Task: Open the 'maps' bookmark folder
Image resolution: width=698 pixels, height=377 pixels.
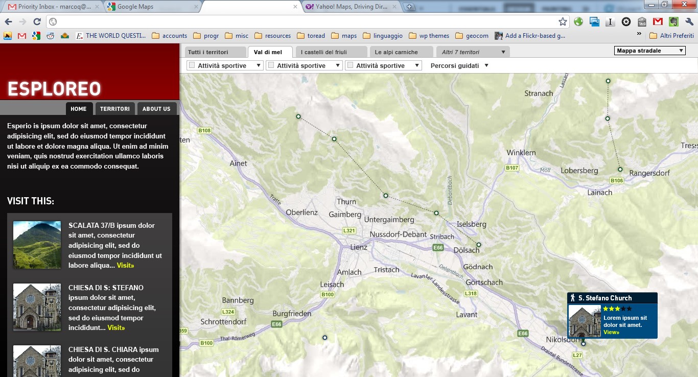Action: pos(344,36)
